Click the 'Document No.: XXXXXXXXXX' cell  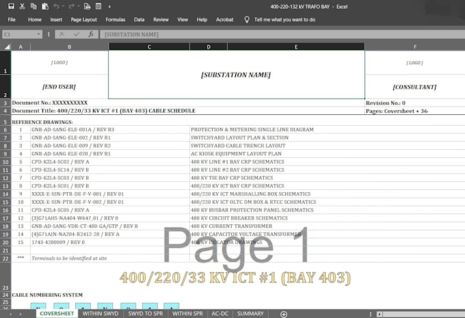coord(188,103)
